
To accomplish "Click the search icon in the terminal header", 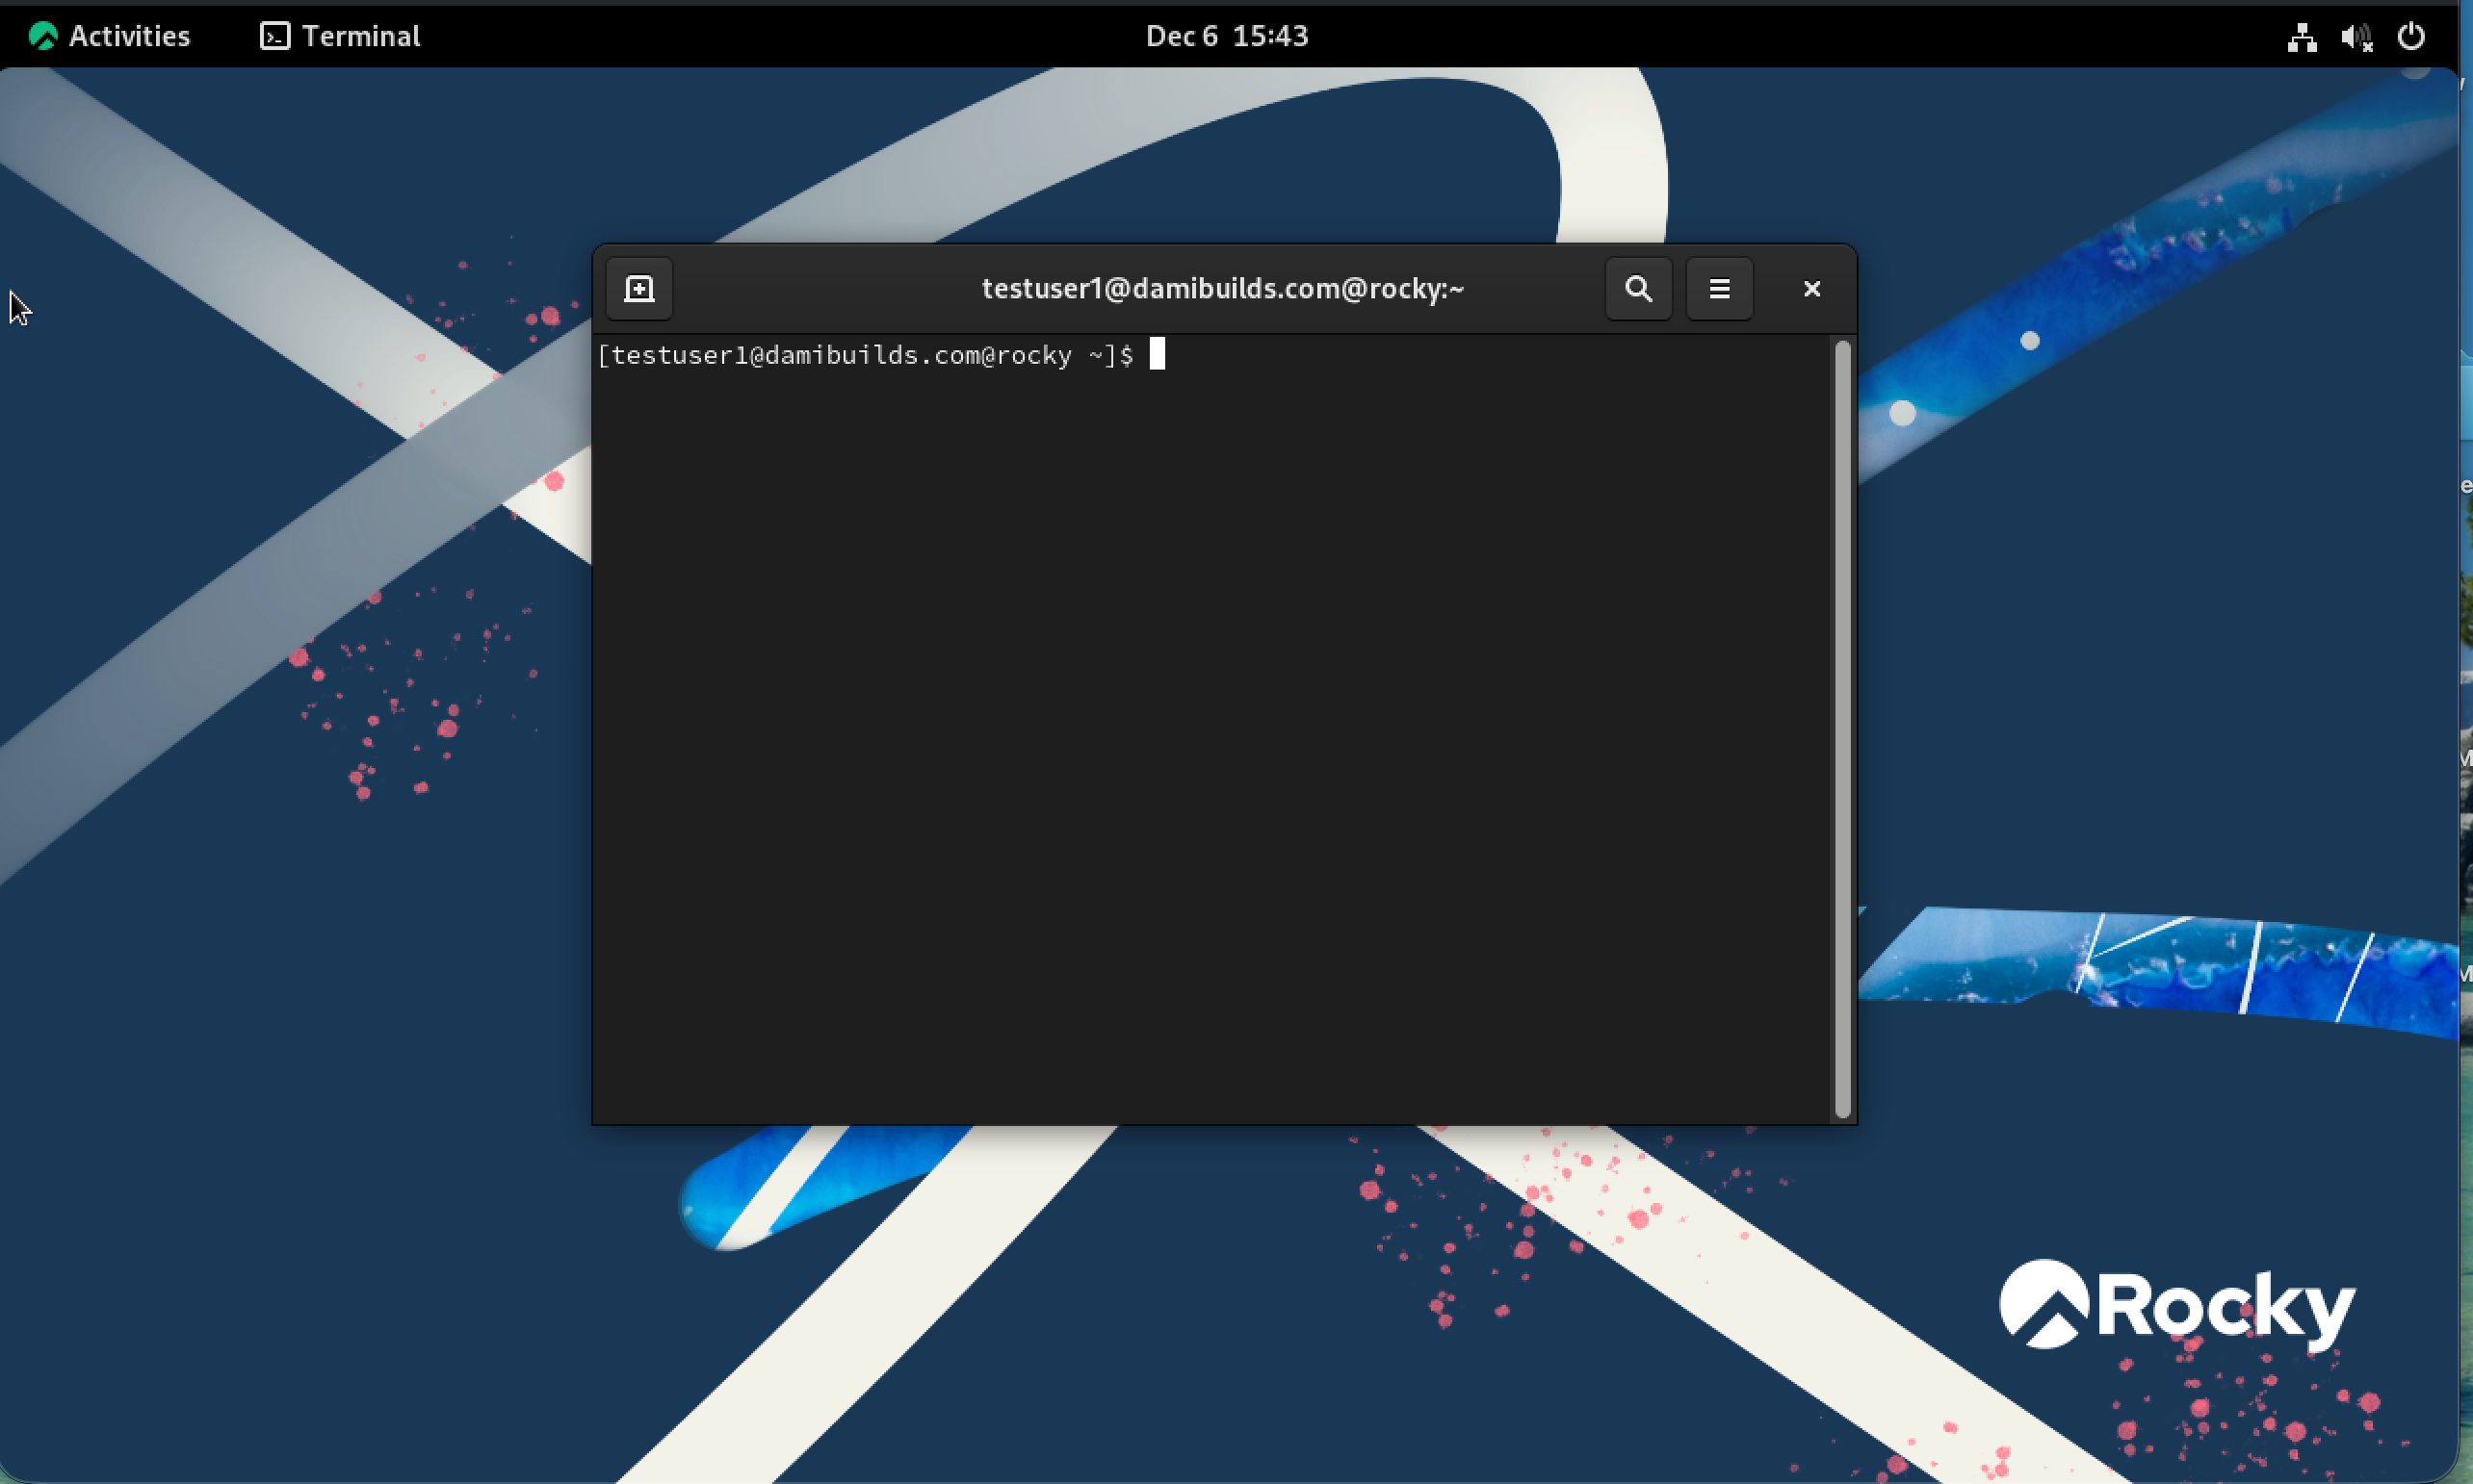I will pyautogui.click(x=1637, y=288).
